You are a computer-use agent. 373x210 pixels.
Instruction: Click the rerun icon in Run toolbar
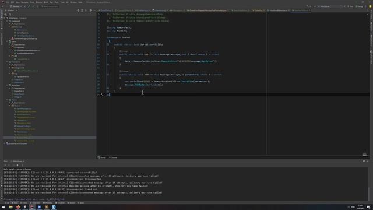point(5,165)
